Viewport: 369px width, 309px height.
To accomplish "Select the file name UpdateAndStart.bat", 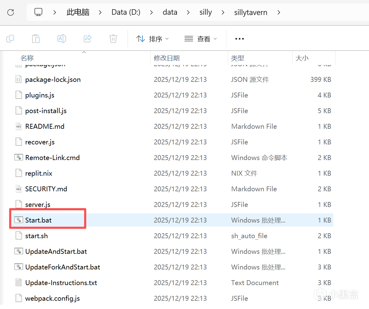I will [56, 251].
